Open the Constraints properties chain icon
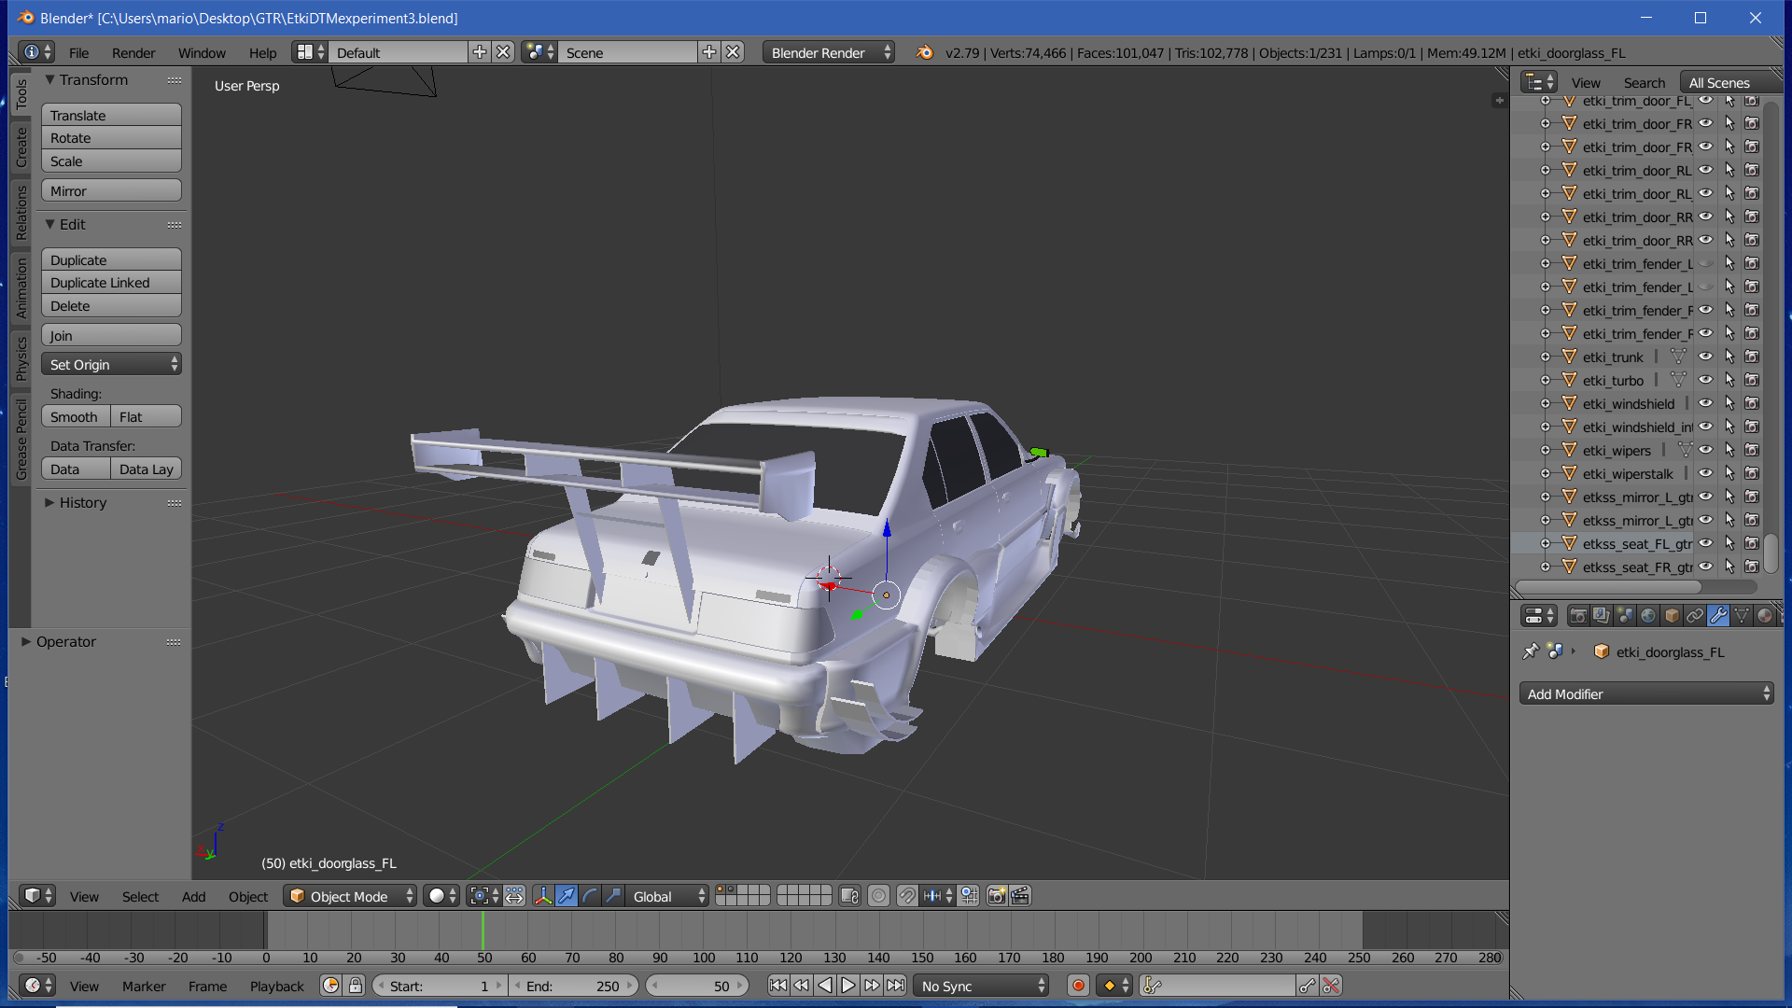Screen dimensions: 1792x1008 pos(1695,616)
